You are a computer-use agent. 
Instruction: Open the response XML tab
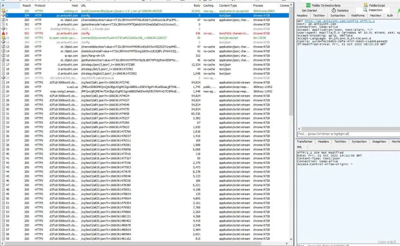pos(299,147)
